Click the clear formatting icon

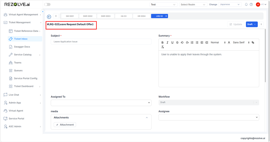[x=163, y=47]
